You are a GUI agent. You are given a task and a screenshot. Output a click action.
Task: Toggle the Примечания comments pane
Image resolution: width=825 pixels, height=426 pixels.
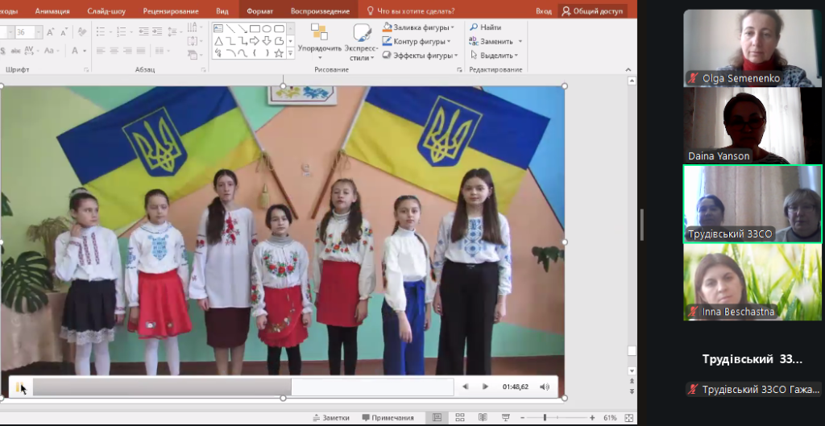coord(388,418)
